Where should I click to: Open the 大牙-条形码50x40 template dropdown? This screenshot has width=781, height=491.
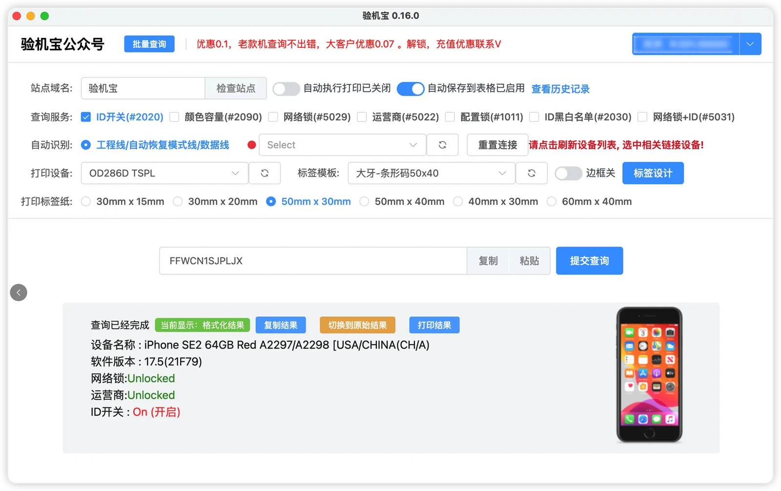pyautogui.click(x=432, y=173)
